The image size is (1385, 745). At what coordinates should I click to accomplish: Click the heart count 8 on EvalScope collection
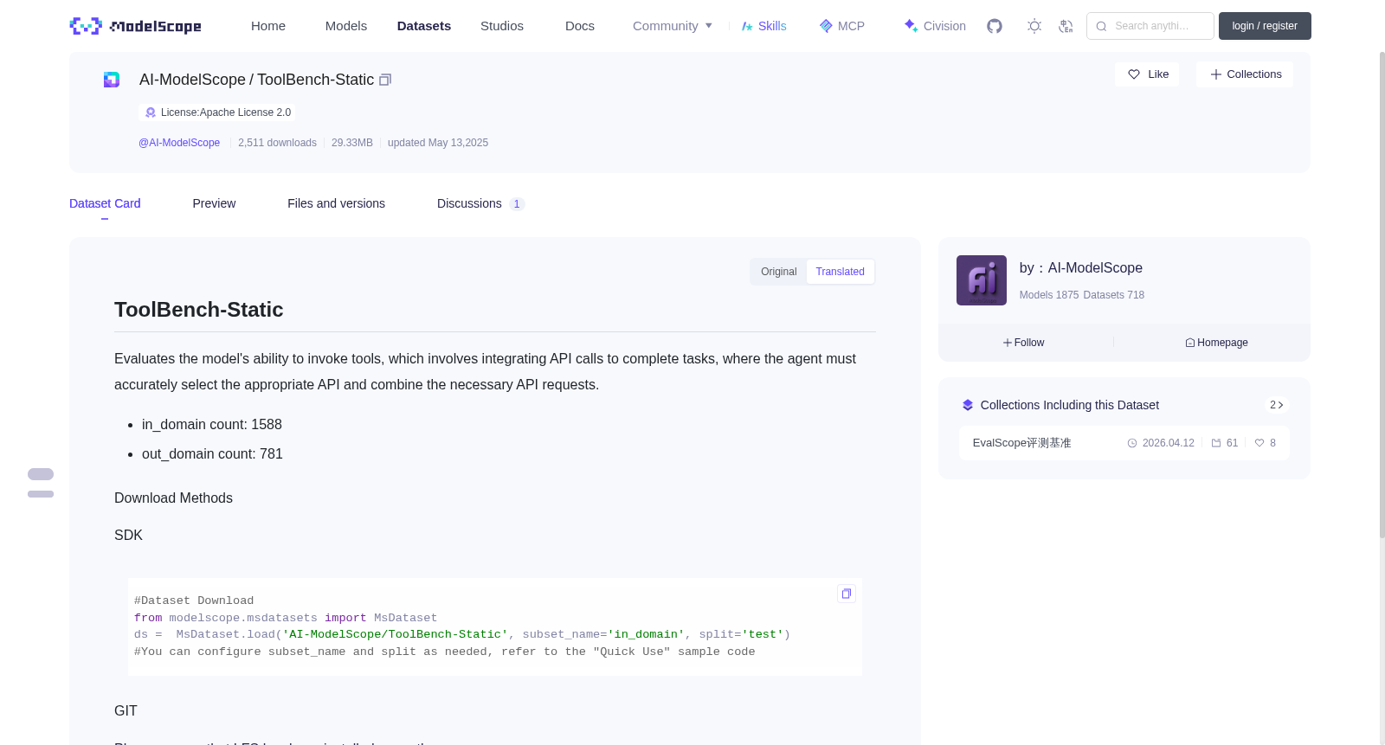coord(1266,443)
